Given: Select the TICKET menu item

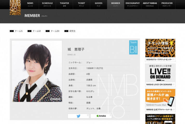Looking at the screenshot, I should pos(81,4).
